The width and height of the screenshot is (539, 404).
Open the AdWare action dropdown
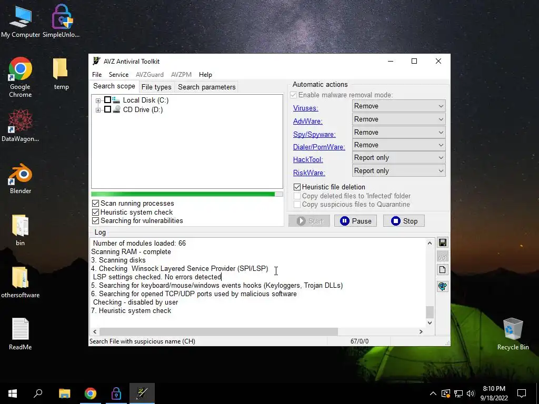(399, 119)
